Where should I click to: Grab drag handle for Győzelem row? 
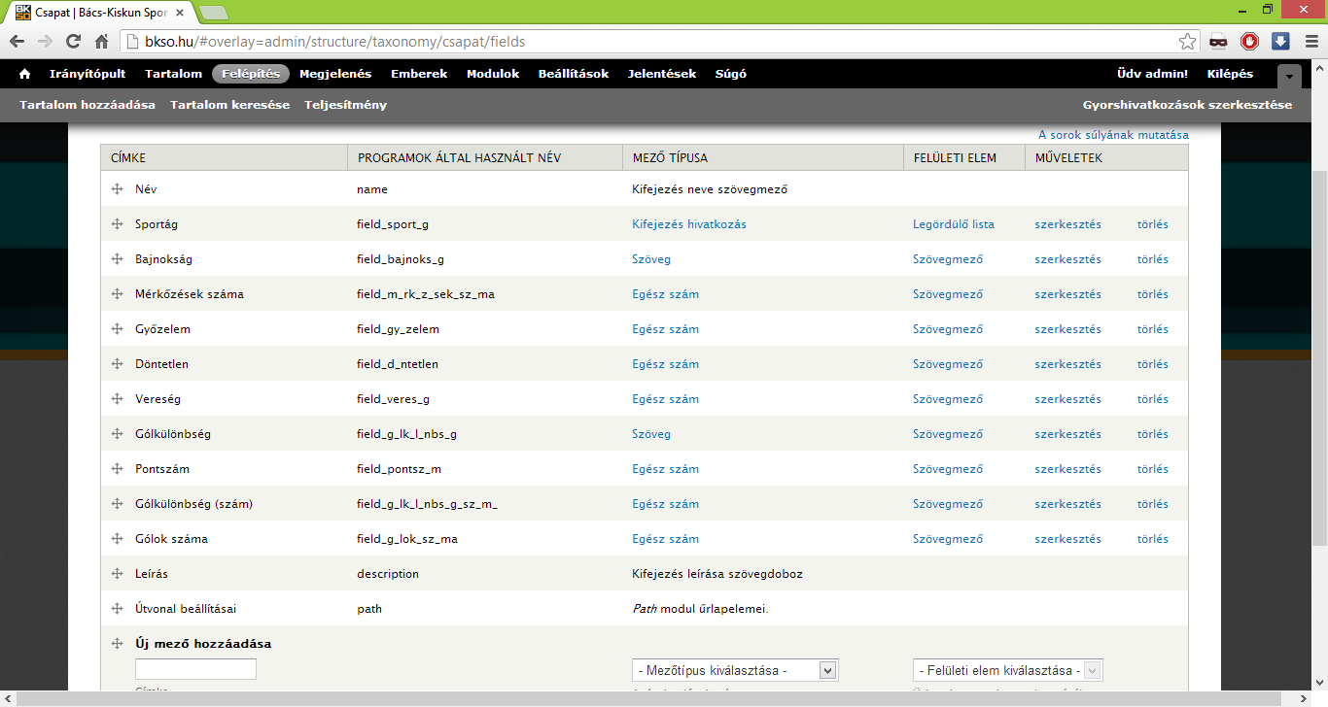coord(117,329)
